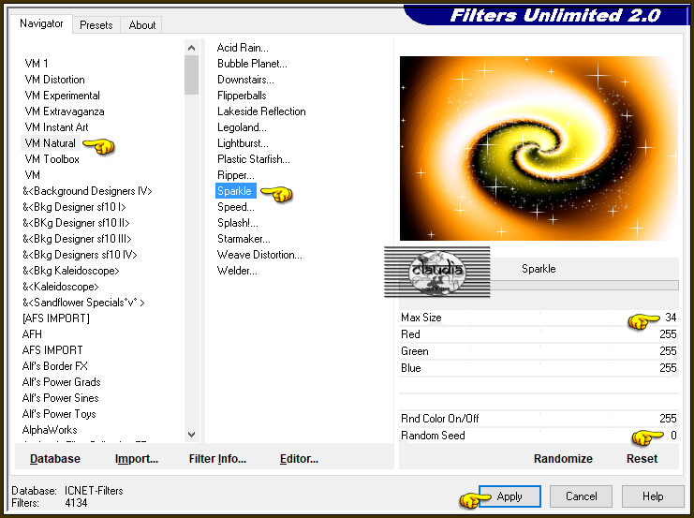Image resolution: width=694 pixels, height=518 pixels.
Task: Select &<Bkg Designers sf10 IV> category
Action: [80, 255]
